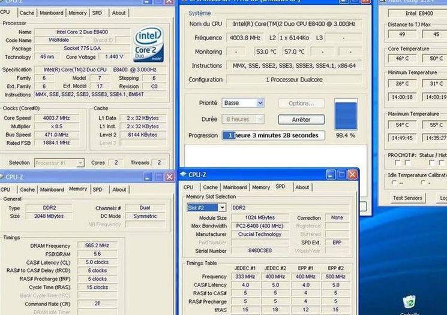447x315 pixels.
Task: Click the DRAM Frequency value 565.2 MHz
Action: 97,246
